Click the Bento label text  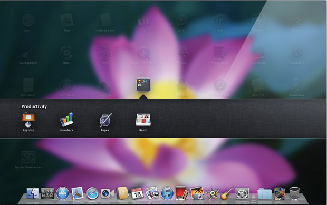pos(143,130)
